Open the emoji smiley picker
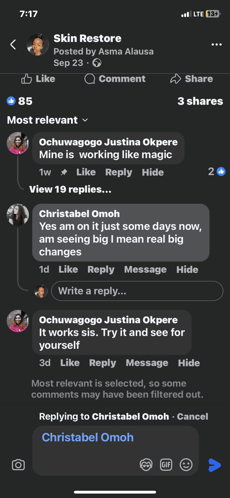Viewport: 230px width, 498px height. (186, 465)
